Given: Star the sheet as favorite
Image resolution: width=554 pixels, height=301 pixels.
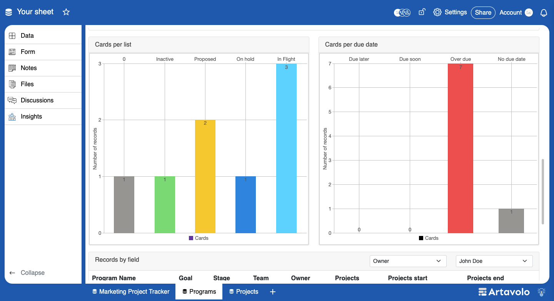Looking at the screenshot, I should pyautogui.click(x=66, y=12).
